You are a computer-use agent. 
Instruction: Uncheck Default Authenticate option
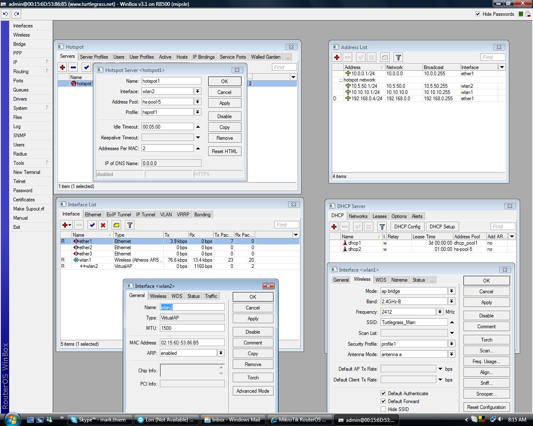point(383,393)
